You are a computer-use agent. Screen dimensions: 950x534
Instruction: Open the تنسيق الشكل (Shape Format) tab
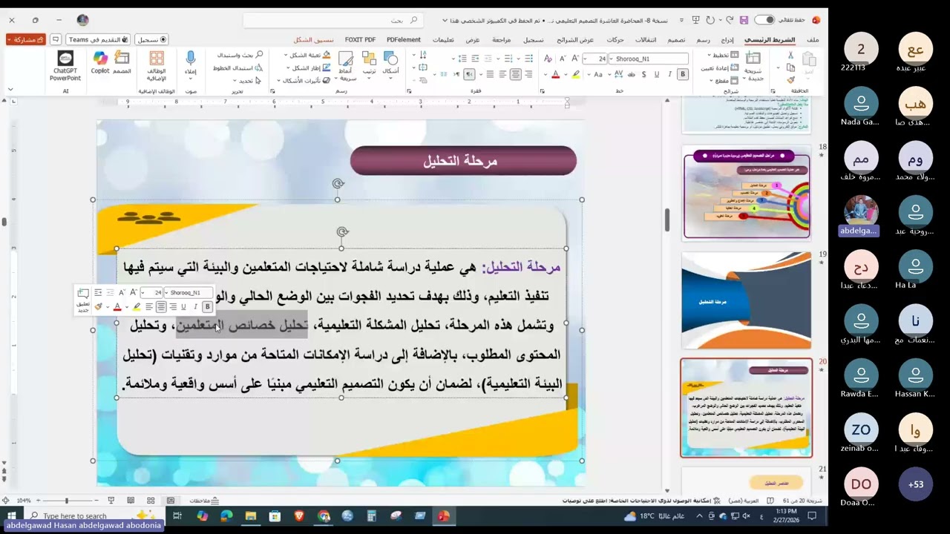pos(314,39)
